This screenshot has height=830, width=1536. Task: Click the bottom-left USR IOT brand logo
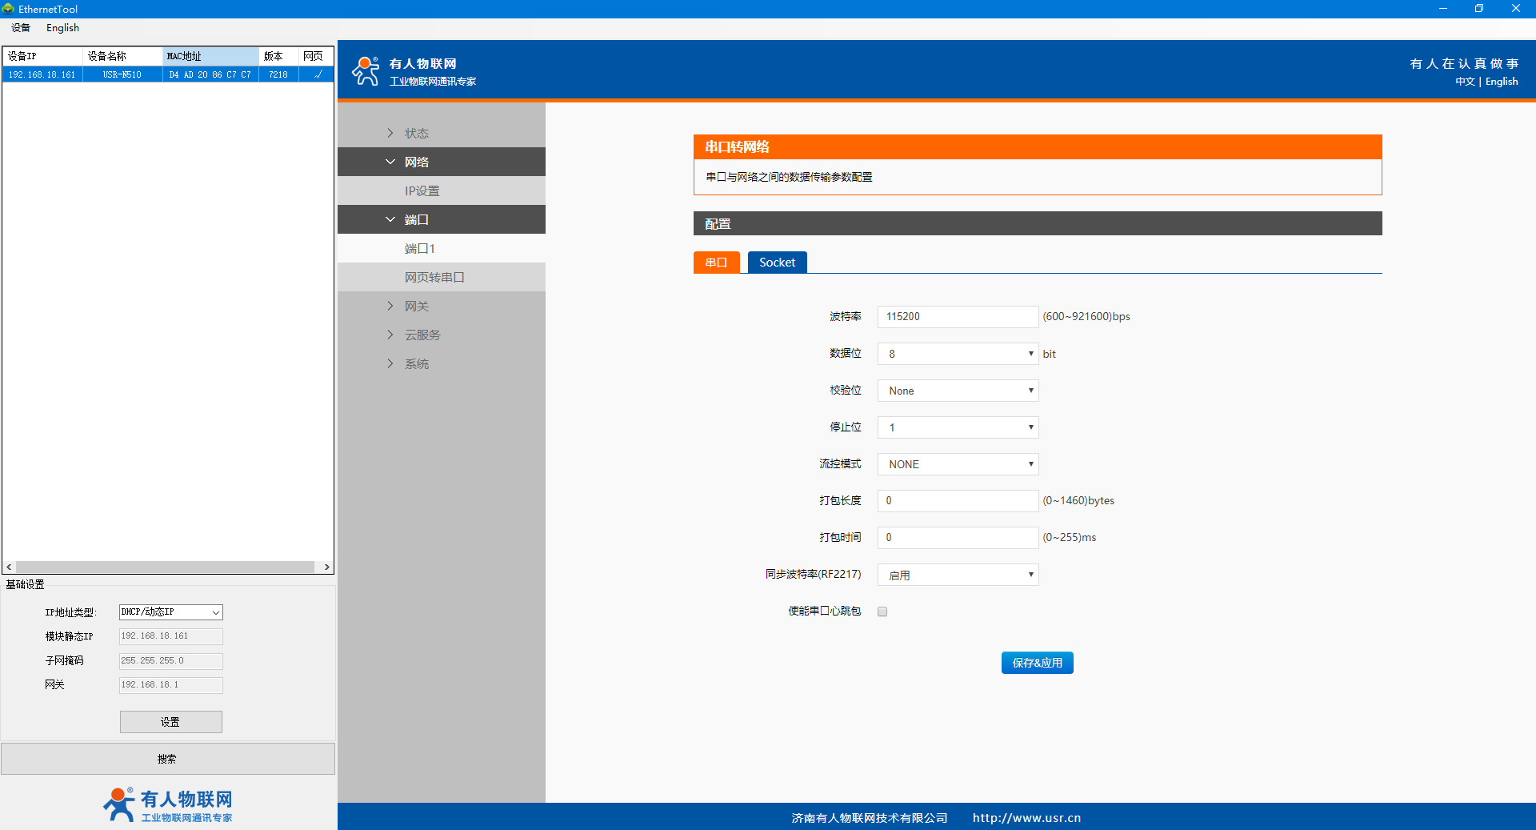coord(167,804)
